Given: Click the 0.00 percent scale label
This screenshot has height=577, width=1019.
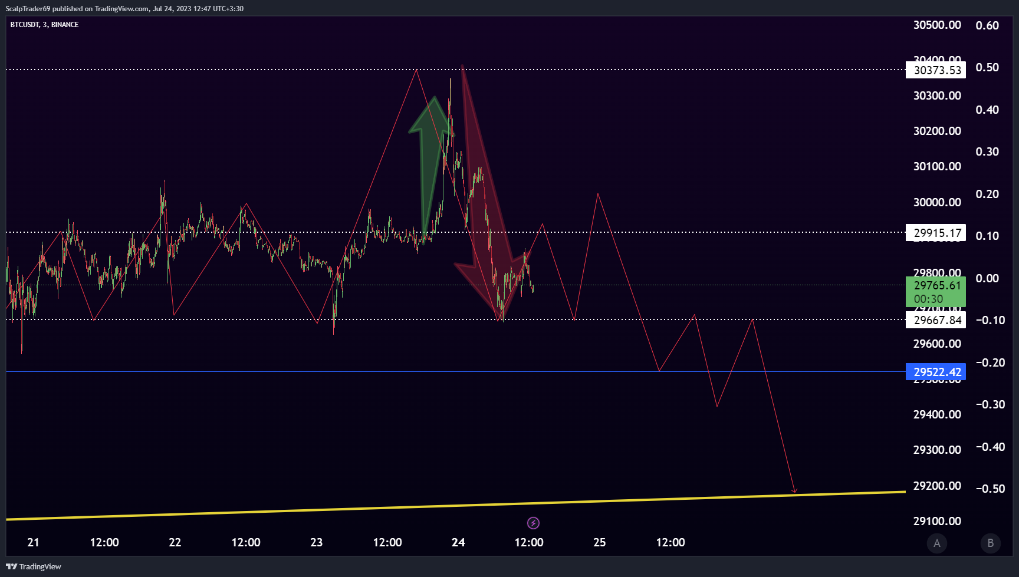Looking at the screenshot, I should coord(987,278).
